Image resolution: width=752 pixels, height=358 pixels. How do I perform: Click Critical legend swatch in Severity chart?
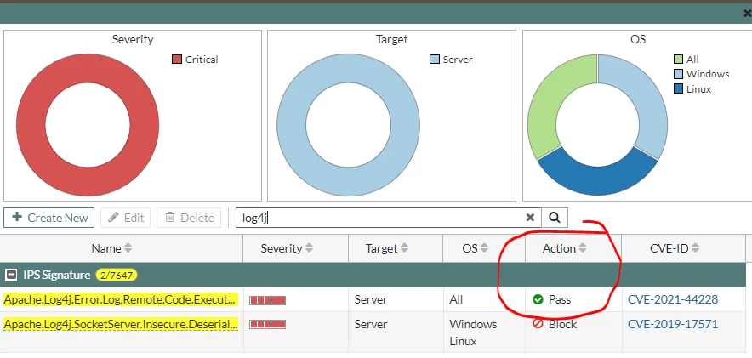177,60
